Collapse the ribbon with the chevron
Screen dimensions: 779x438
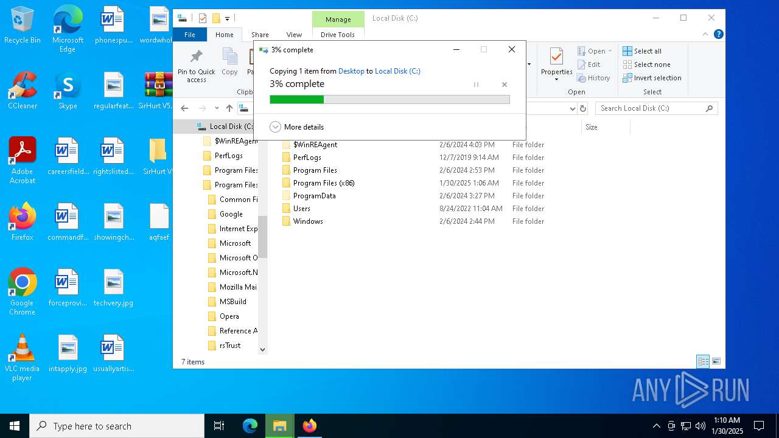tap(706, 35)
